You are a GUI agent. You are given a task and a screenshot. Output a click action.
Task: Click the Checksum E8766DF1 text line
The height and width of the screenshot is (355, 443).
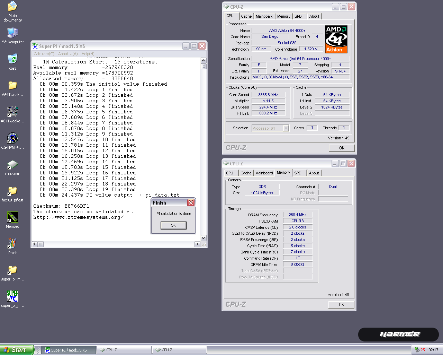(x=61, y=206)
